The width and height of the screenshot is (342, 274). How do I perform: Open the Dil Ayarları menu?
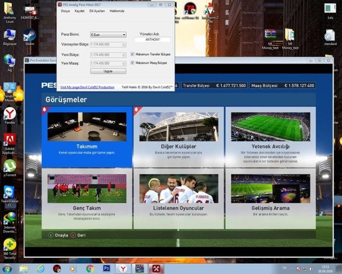(x=97, y=11)
